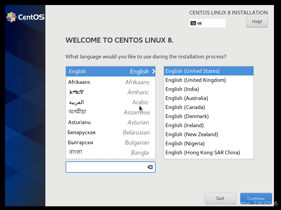Choose English (United Kingdom) locale
The height and width of the screenshot is (210, 281).
coord(209,80)
